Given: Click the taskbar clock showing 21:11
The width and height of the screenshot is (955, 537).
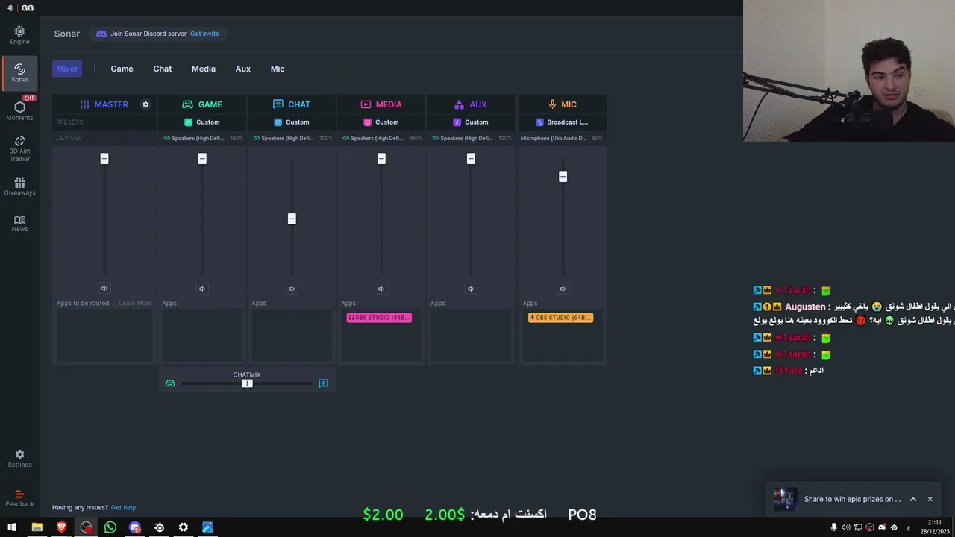Looking at the screenshot, I should click(935, 527).
